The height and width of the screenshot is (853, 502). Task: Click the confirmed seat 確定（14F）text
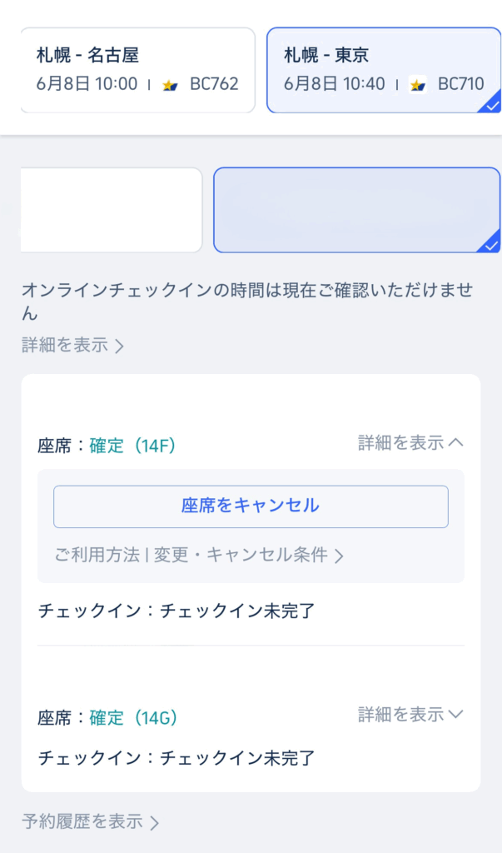pos(132,446)
